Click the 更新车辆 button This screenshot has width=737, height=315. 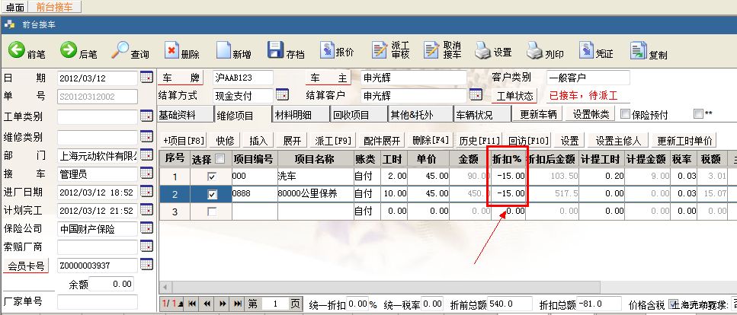point(538,115)
